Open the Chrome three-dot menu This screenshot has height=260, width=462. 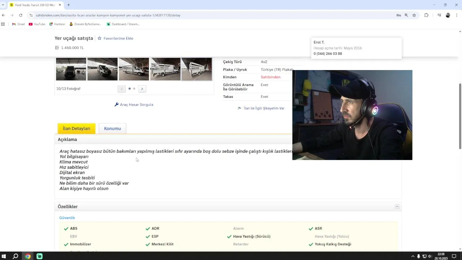(457, 15)
